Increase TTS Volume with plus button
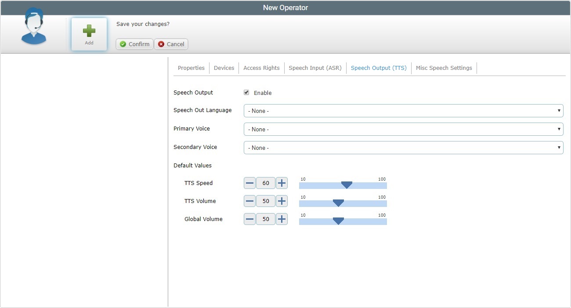This screenshot has width=571, height=308. click(282, 201)
